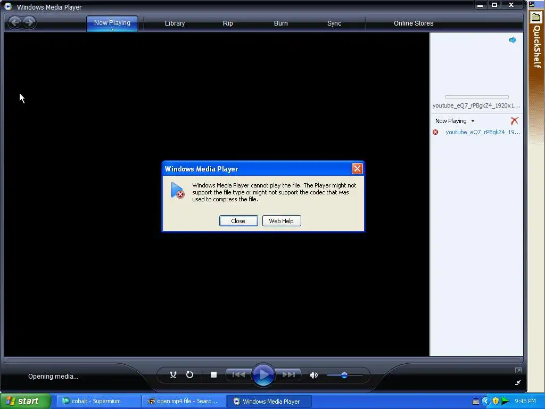Click the Close button in the dialog
This screenshot has width=545, height=409.
pyautogui.click(x=238, y=221)
